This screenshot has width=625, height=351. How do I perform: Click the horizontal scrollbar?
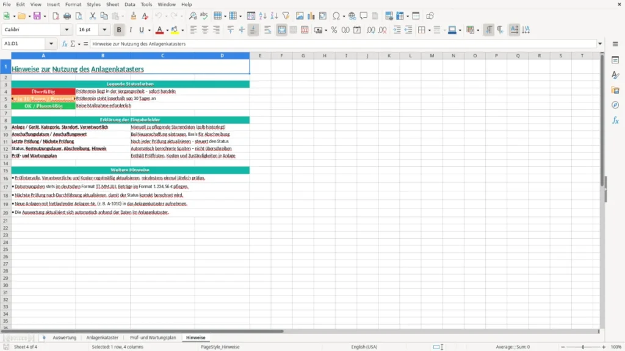(142, 331)
